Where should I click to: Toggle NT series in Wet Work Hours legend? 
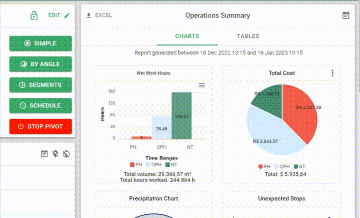point(171,165)
